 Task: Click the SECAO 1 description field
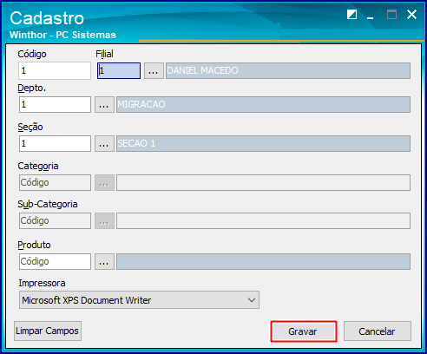click(263, 143)
